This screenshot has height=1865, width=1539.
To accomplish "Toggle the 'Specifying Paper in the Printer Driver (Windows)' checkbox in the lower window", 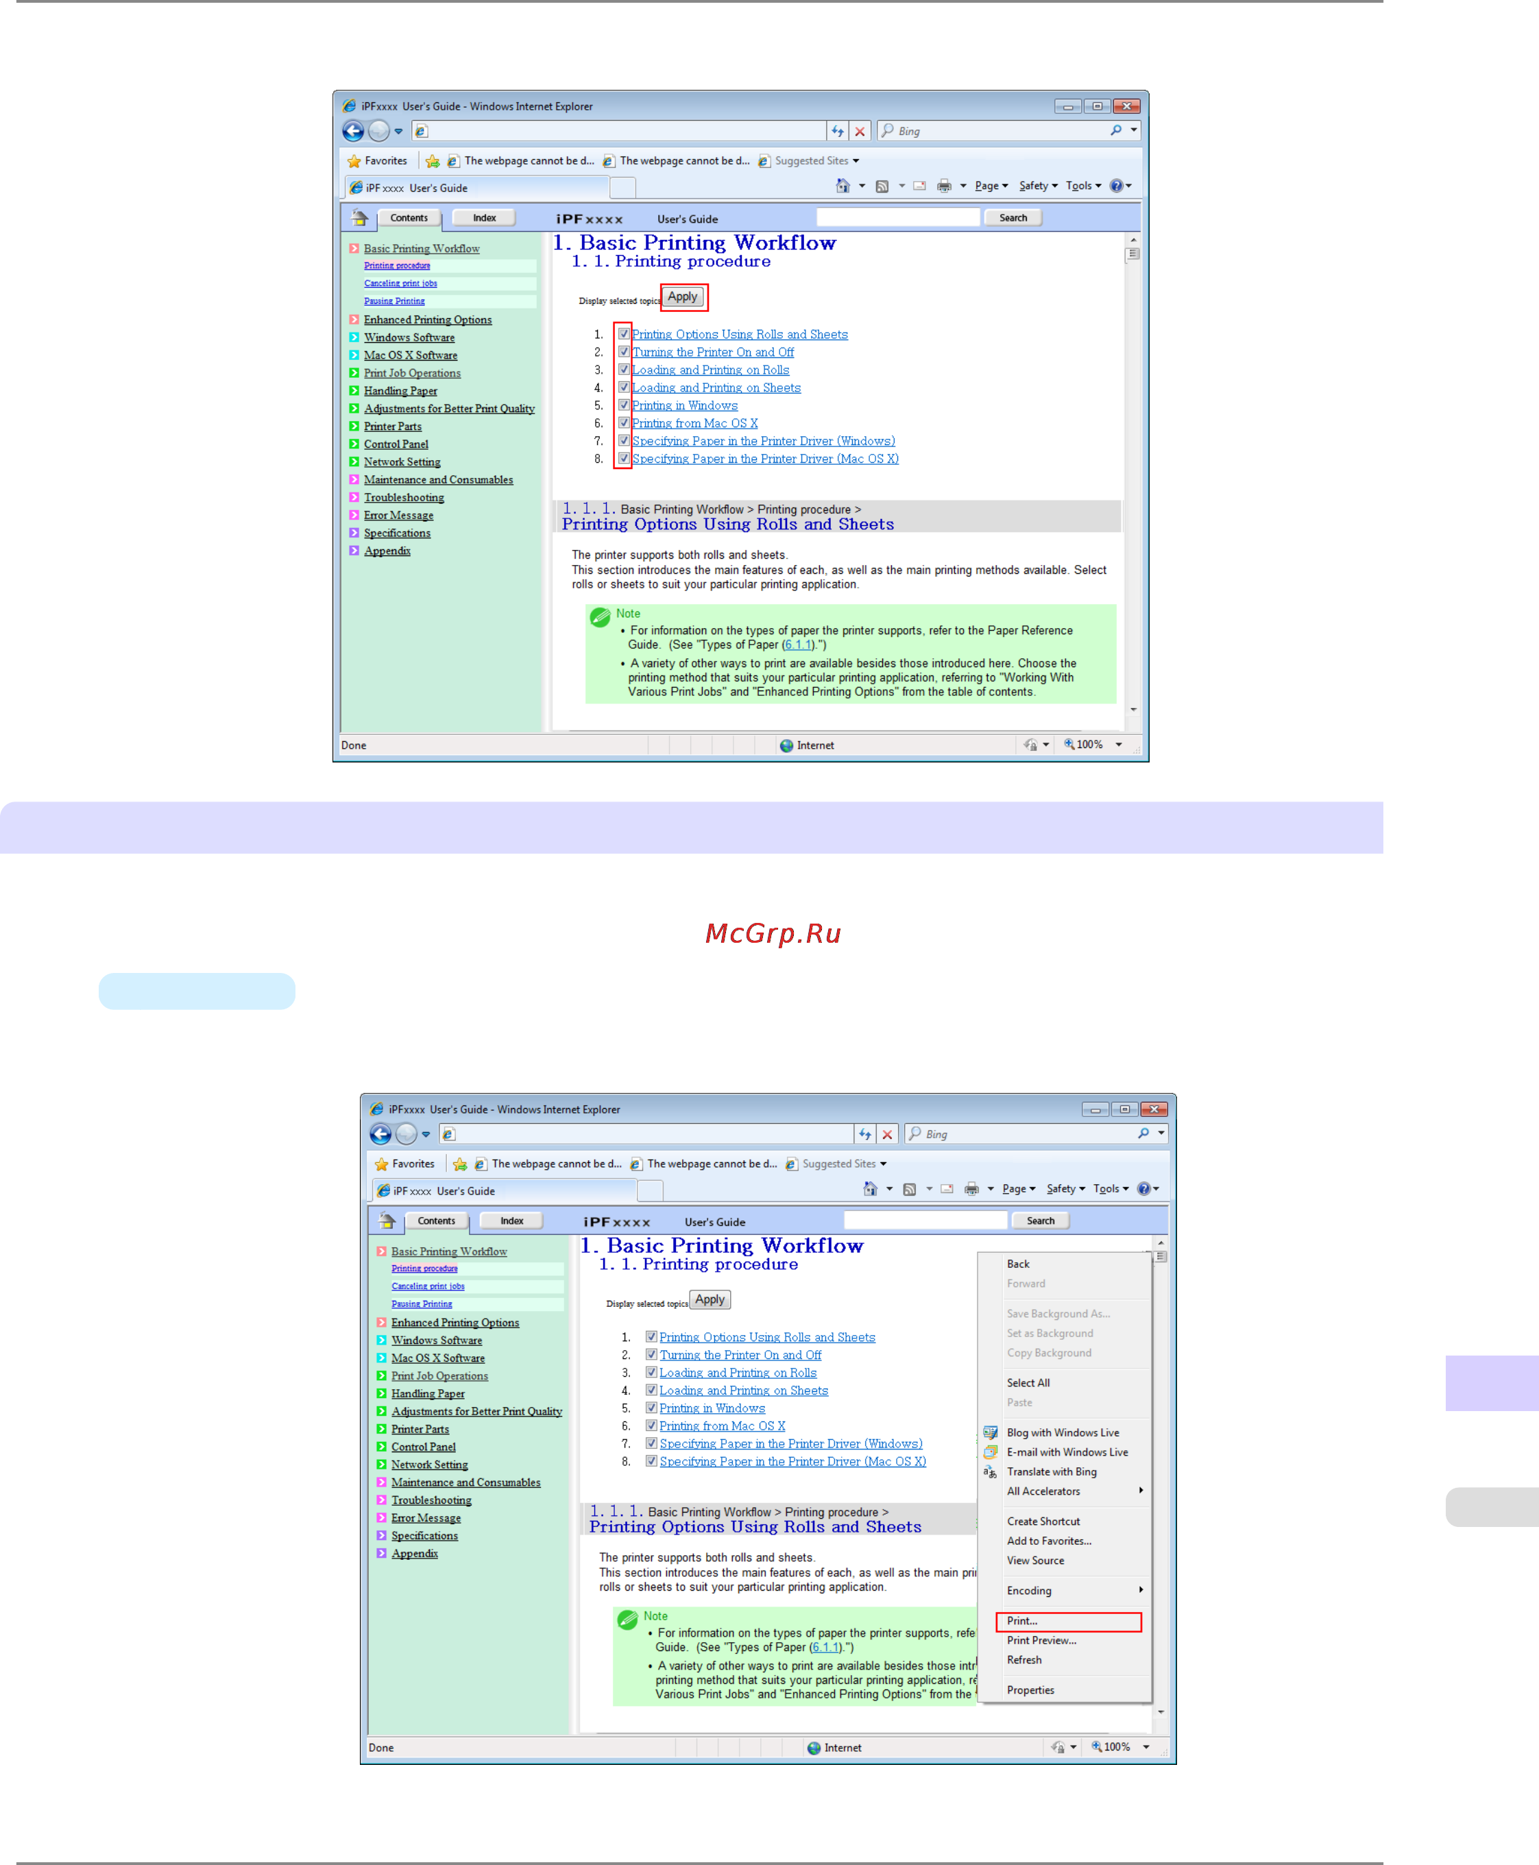I will coord(652,1444).
